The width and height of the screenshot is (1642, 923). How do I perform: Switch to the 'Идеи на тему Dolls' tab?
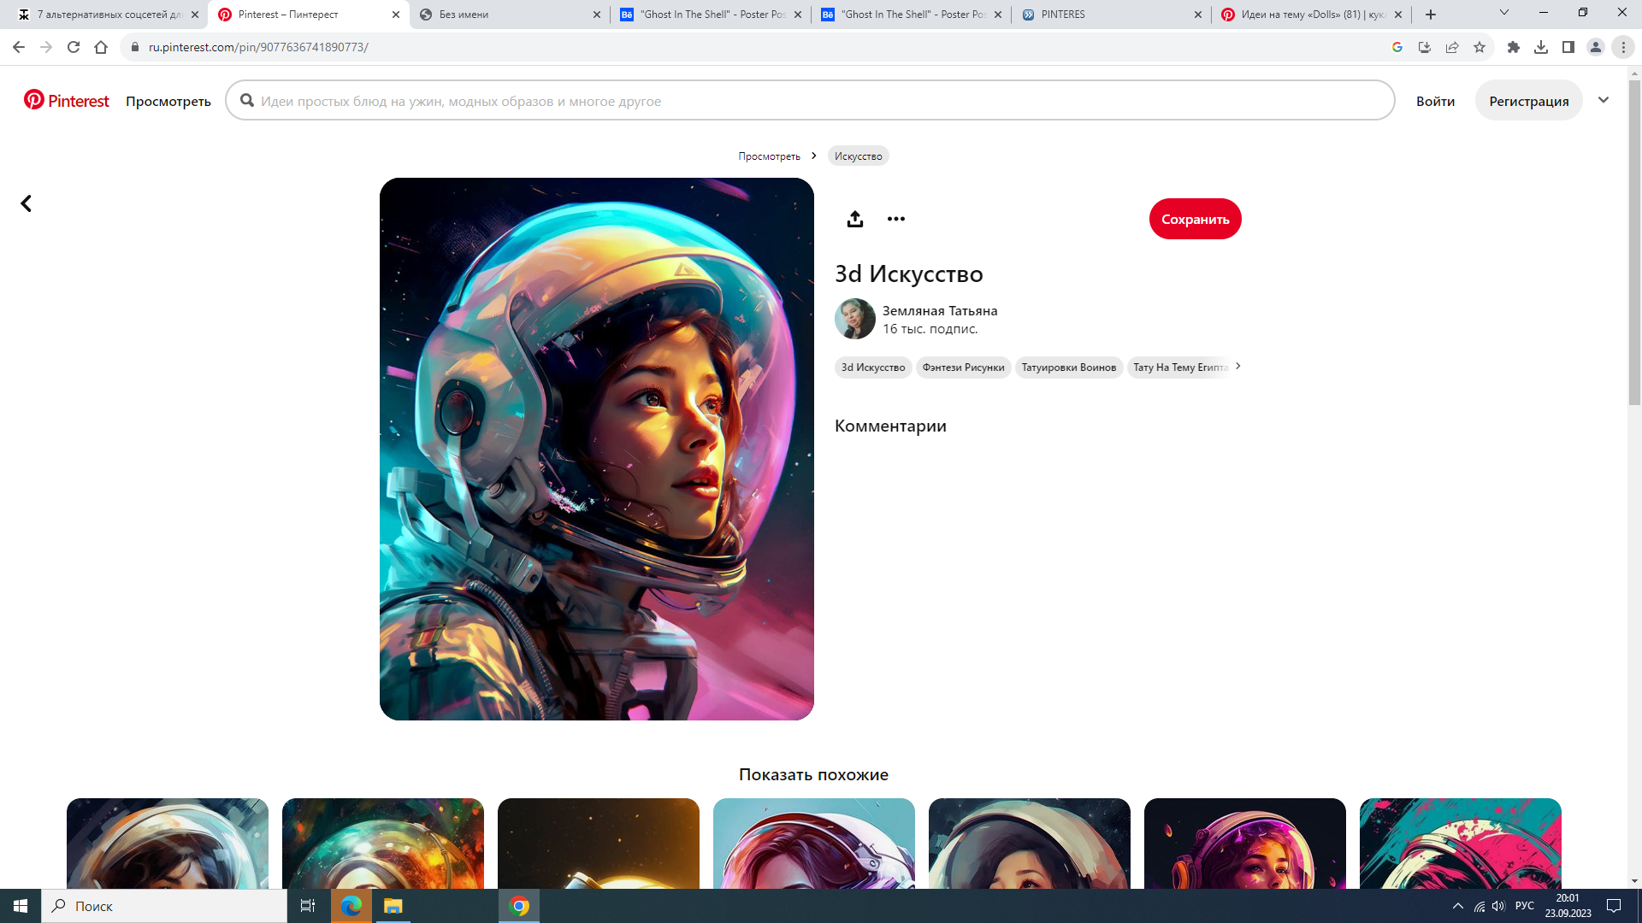click(1311, 15)
